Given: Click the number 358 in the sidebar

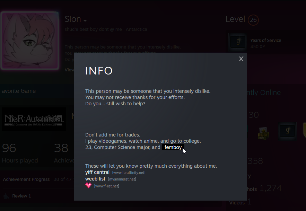Looking at the screenshot, I should click(x=255, y=161).
